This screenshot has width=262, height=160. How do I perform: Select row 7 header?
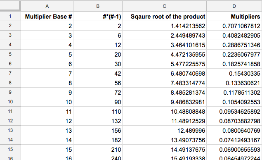[x=10, y=73]
